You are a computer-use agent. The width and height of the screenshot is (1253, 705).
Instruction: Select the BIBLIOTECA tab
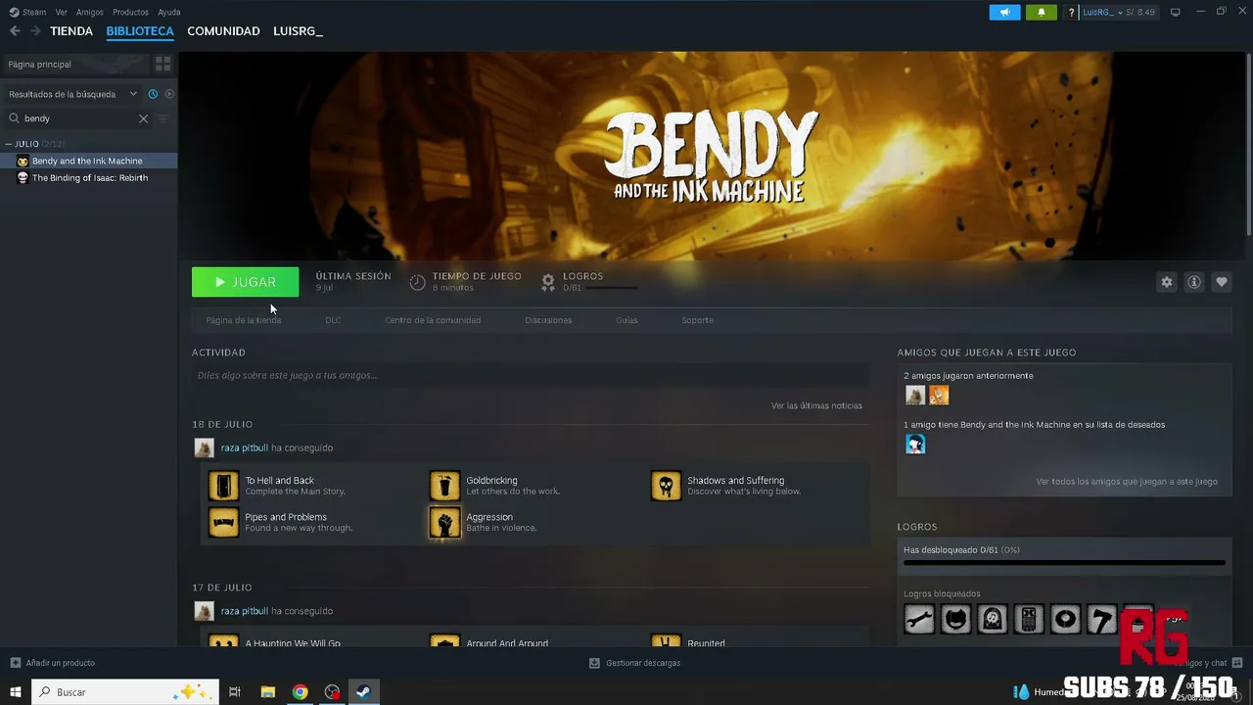click(140, 31)
